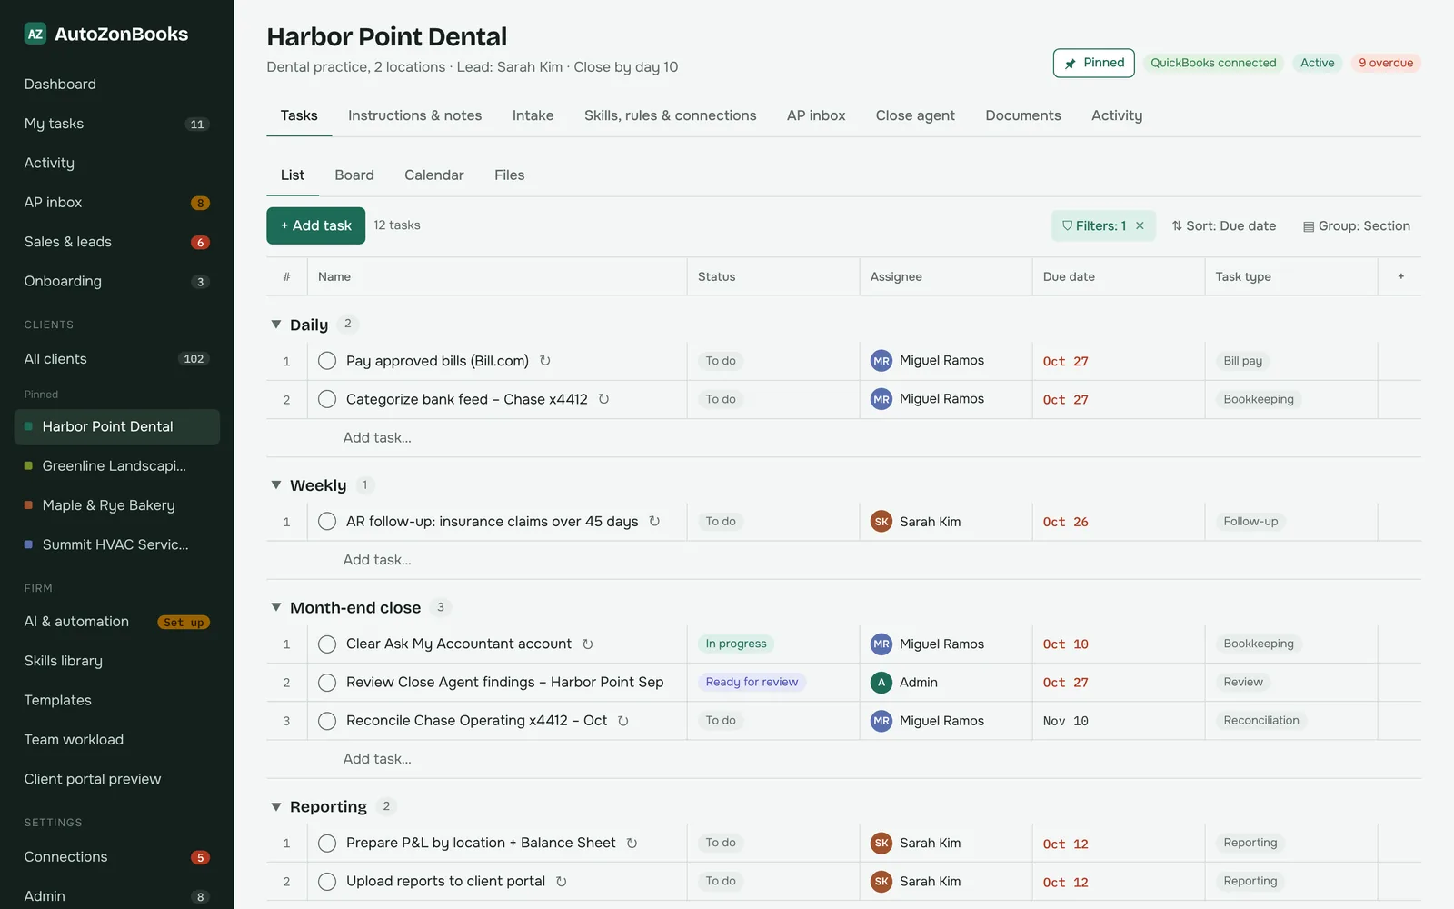The image size is (1454, 909).
Task: Click the pin icon in Pinned button
Action: pos(1071,64)
